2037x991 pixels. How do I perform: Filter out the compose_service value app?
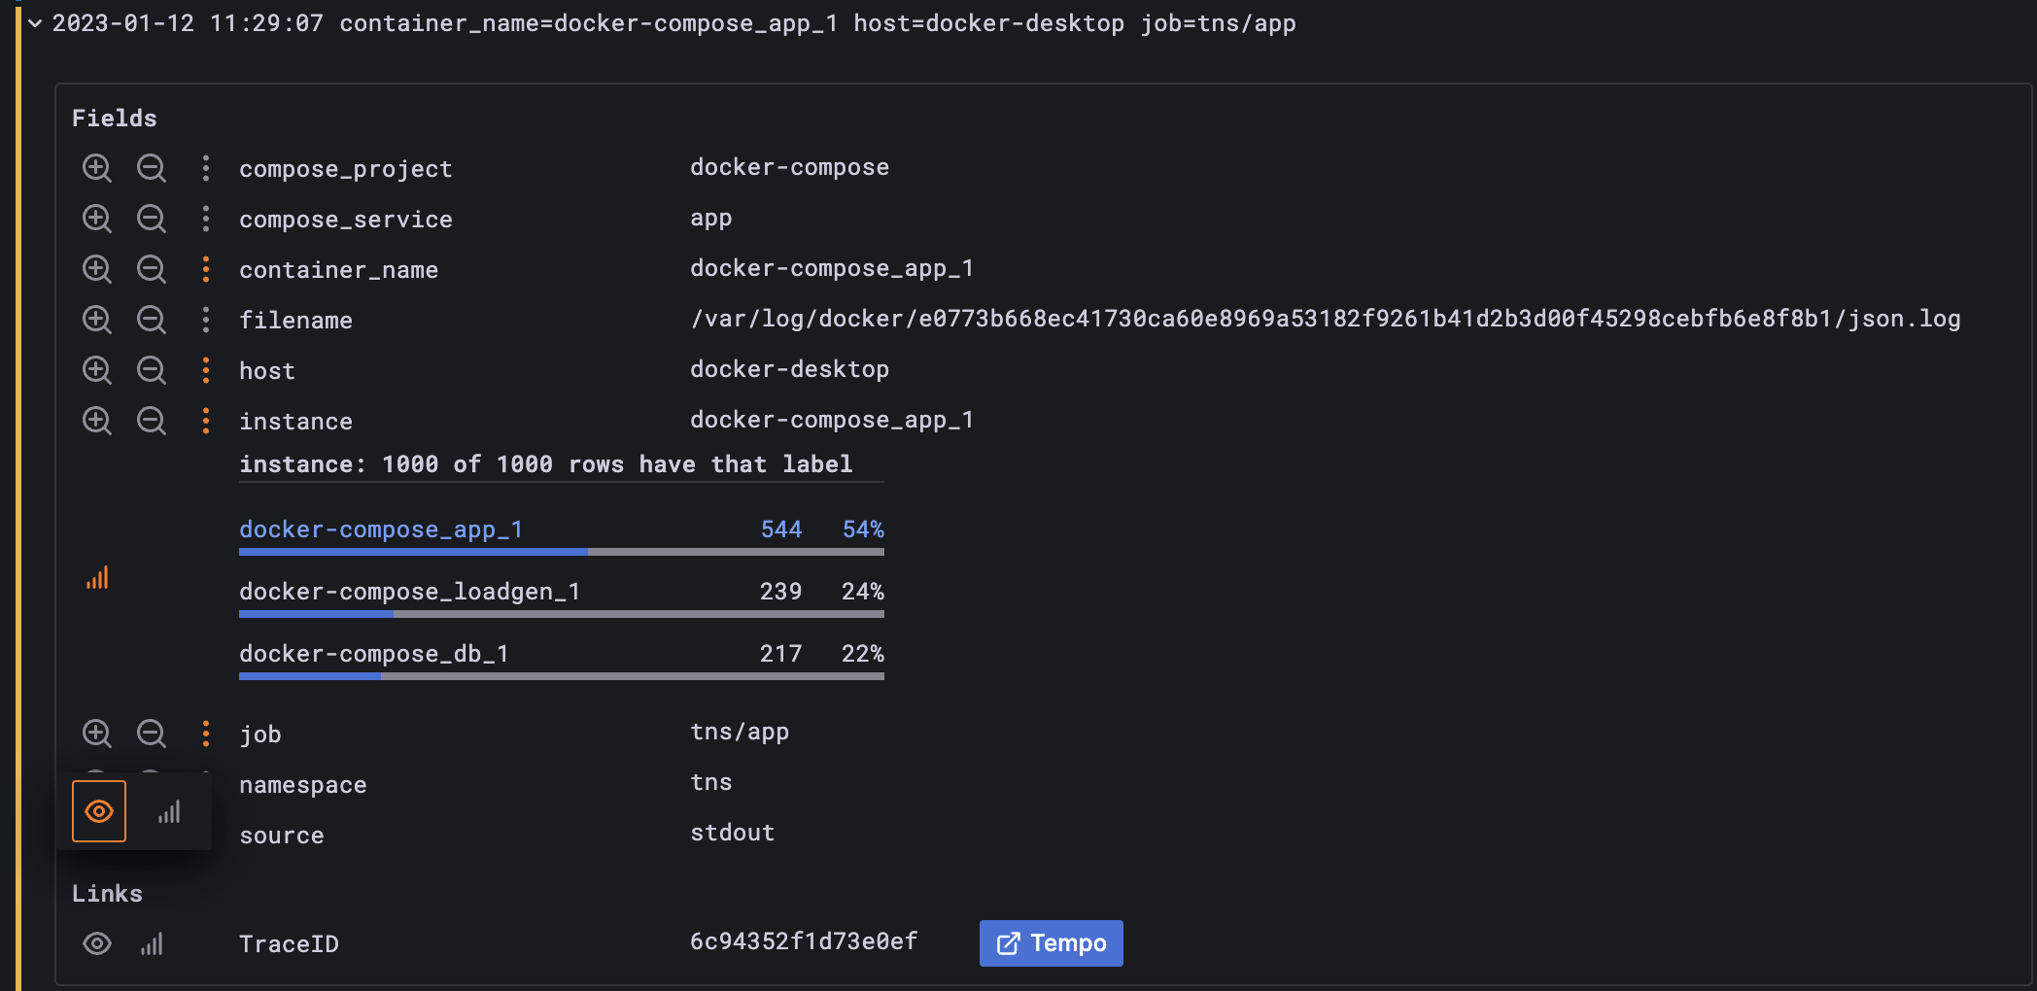tap(153, 219)
